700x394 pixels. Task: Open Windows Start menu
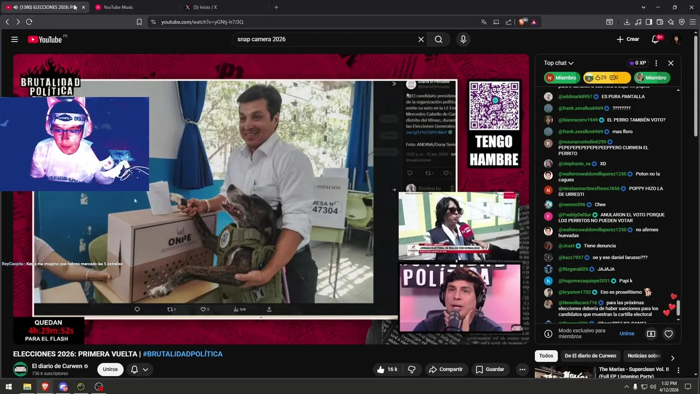[9, 387]
